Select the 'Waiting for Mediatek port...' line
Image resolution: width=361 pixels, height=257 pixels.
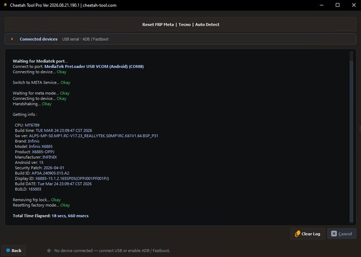pos(40,61)
